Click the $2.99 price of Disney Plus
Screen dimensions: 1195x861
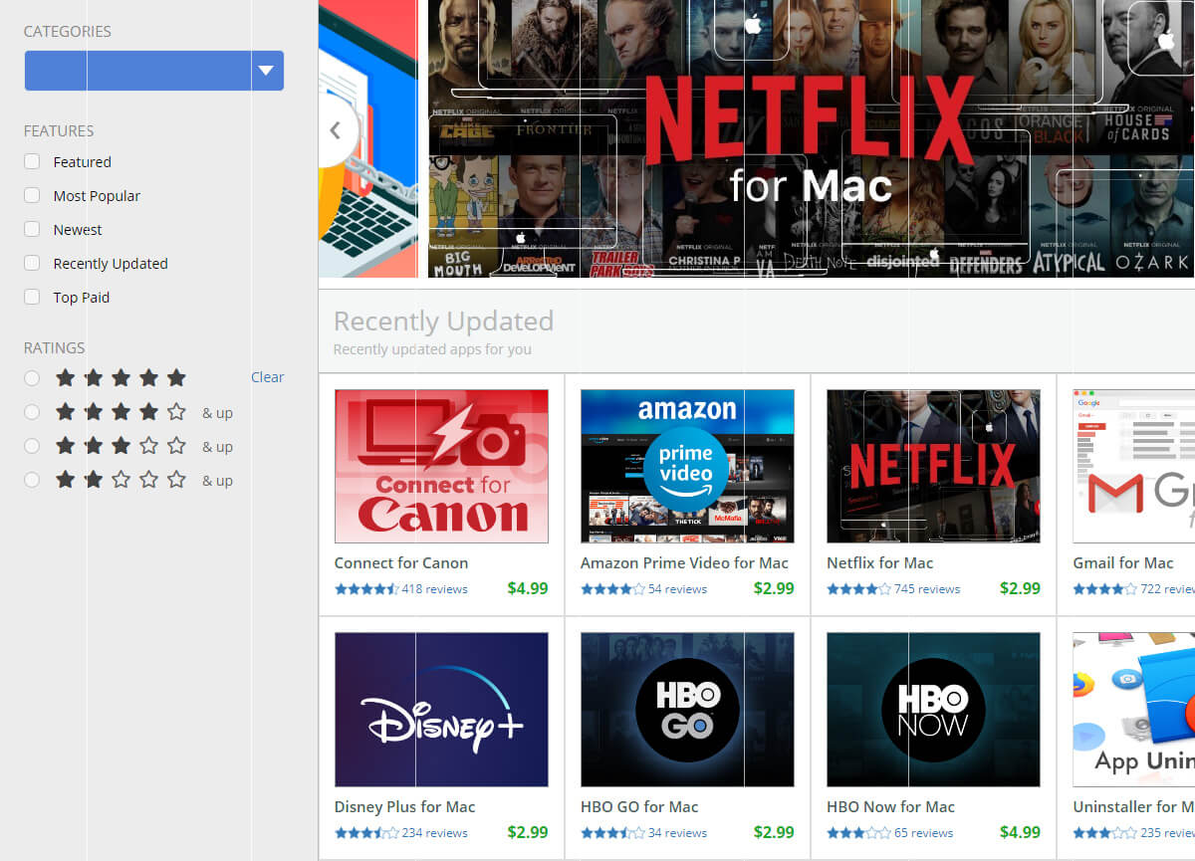click(x=528, y=832)
